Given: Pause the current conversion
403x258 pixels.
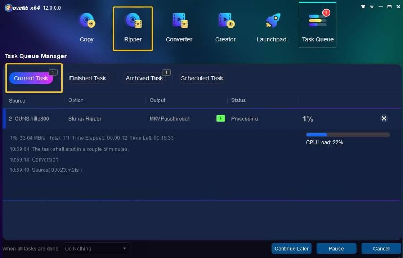Looking at the screenshot, I should (336, 248).
